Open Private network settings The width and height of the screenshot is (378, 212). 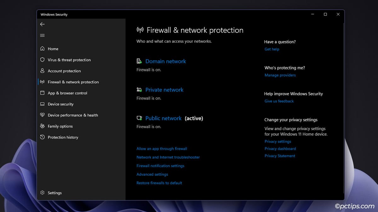click(x=164, y=90)
